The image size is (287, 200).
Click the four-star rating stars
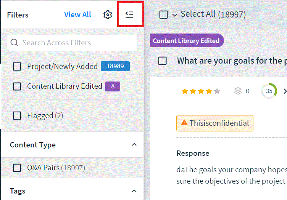(x=201, y=91)
